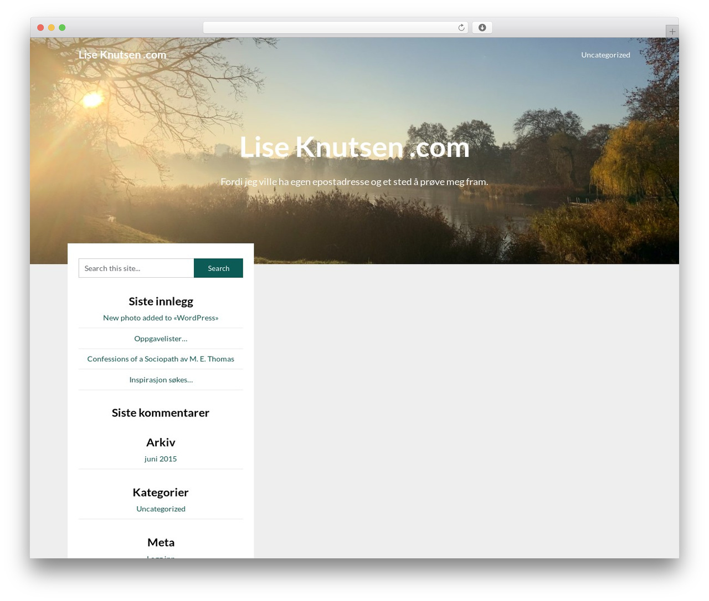709x601 pixels.
Task: Click the tagline starting with Fordi jeg ville
Action: tap(354, 182)
